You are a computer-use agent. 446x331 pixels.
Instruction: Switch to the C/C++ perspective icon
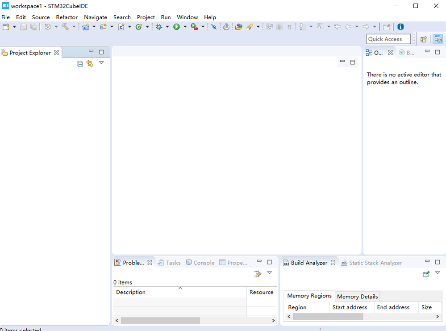(x=438, y=39)
